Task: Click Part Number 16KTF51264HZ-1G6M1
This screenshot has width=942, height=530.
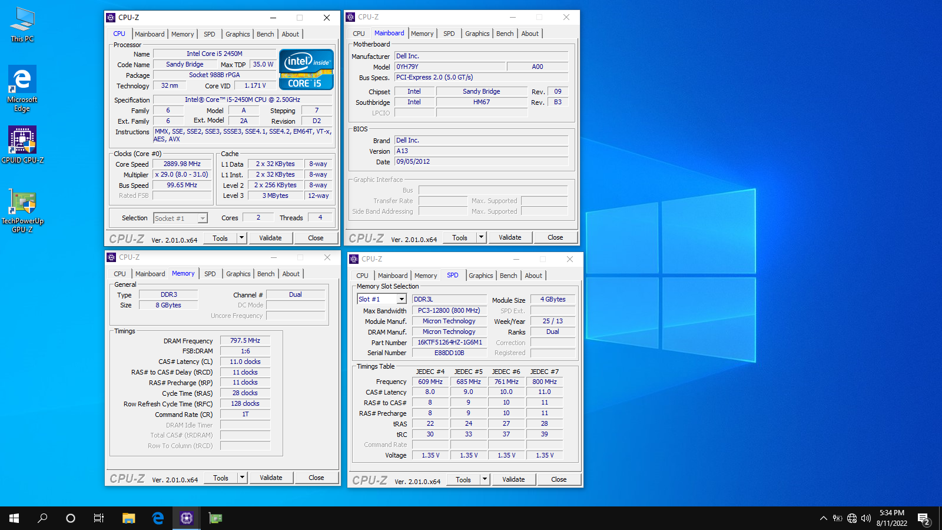Action: click(x=450, y=342)
